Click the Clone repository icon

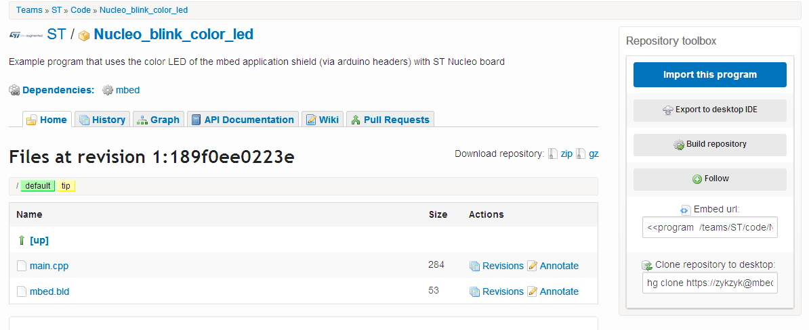pos(647,265)
